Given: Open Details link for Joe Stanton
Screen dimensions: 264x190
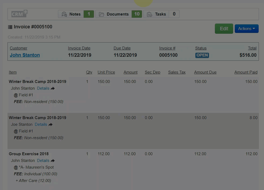Looking at the screenshot, I should (x=41, y=124).
